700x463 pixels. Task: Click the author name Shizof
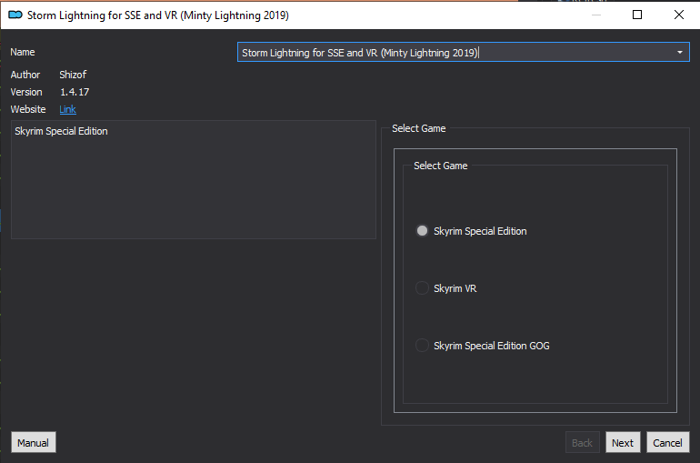(73, 75)
